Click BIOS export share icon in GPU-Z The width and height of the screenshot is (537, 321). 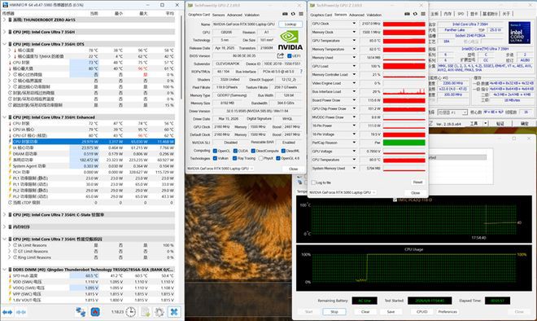point(281,55)
